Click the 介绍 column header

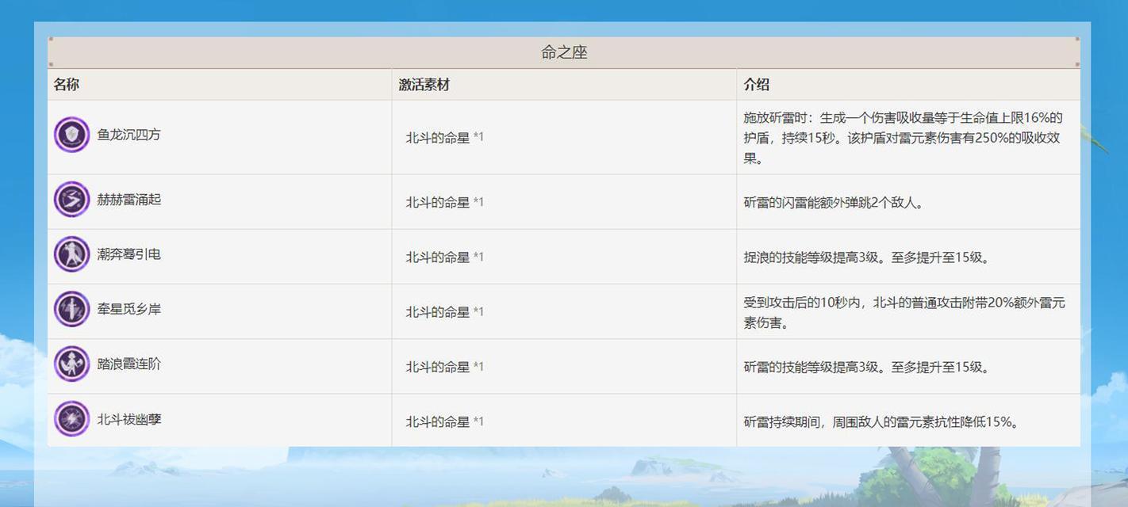[x=757, y=84]
